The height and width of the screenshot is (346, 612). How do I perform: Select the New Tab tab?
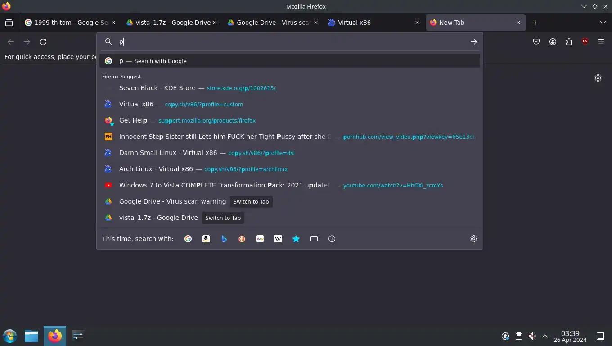(476, 23)
